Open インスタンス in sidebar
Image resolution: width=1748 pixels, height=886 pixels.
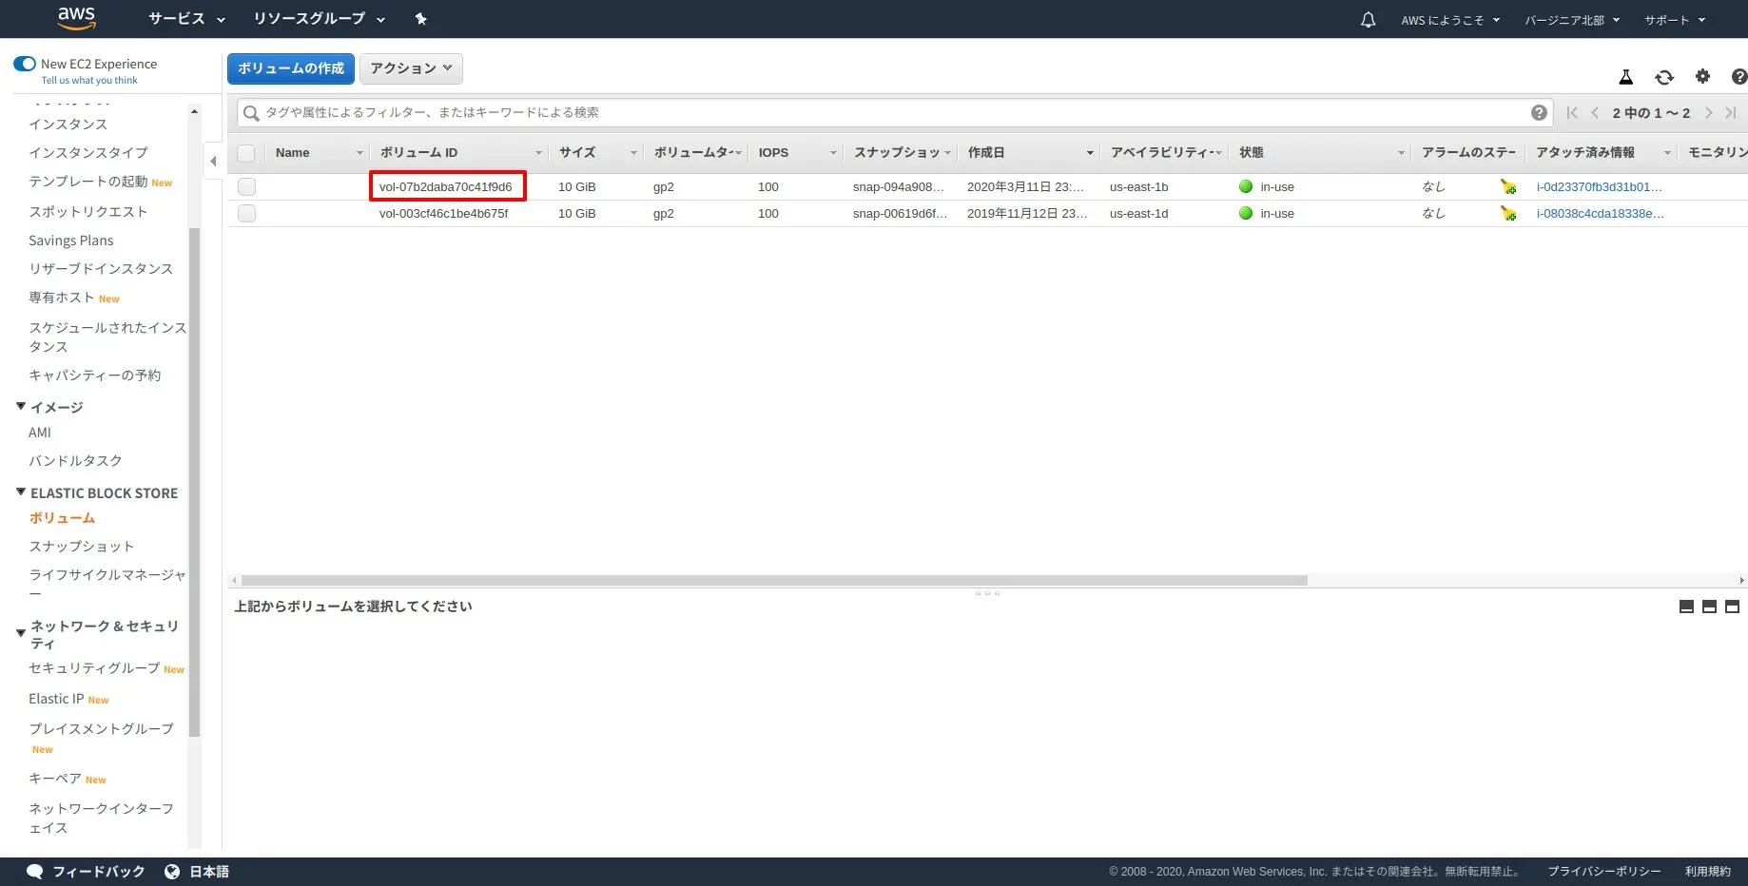68,124
